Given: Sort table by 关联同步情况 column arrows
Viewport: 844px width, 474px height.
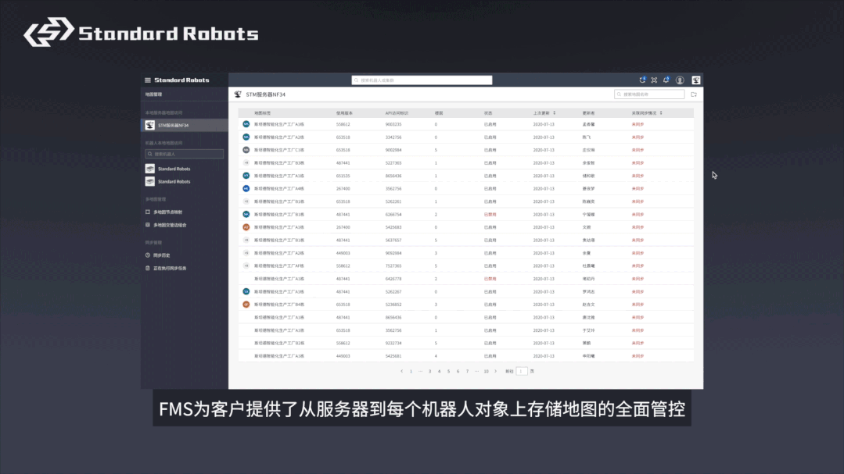Looking at the screenshot, I should coord(661,113).
